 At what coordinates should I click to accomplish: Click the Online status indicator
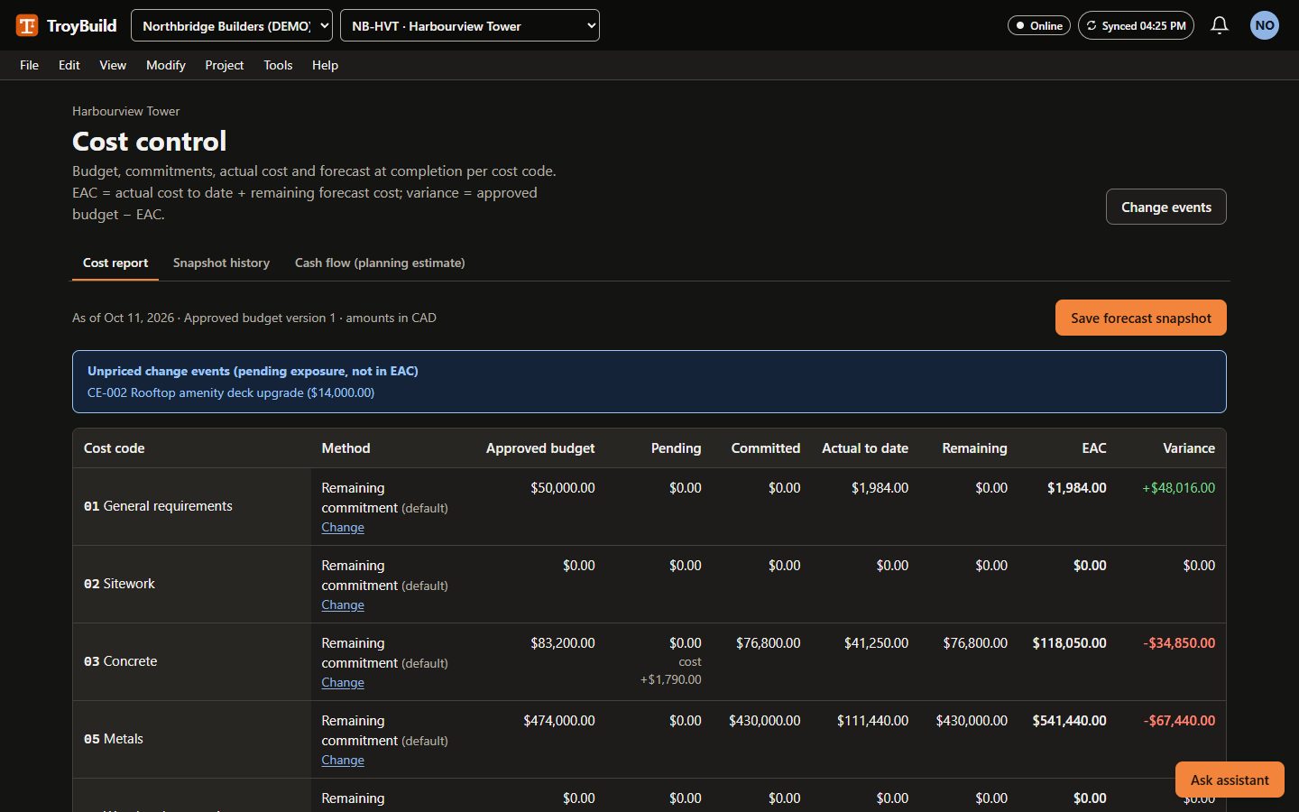click(1039, 25)
